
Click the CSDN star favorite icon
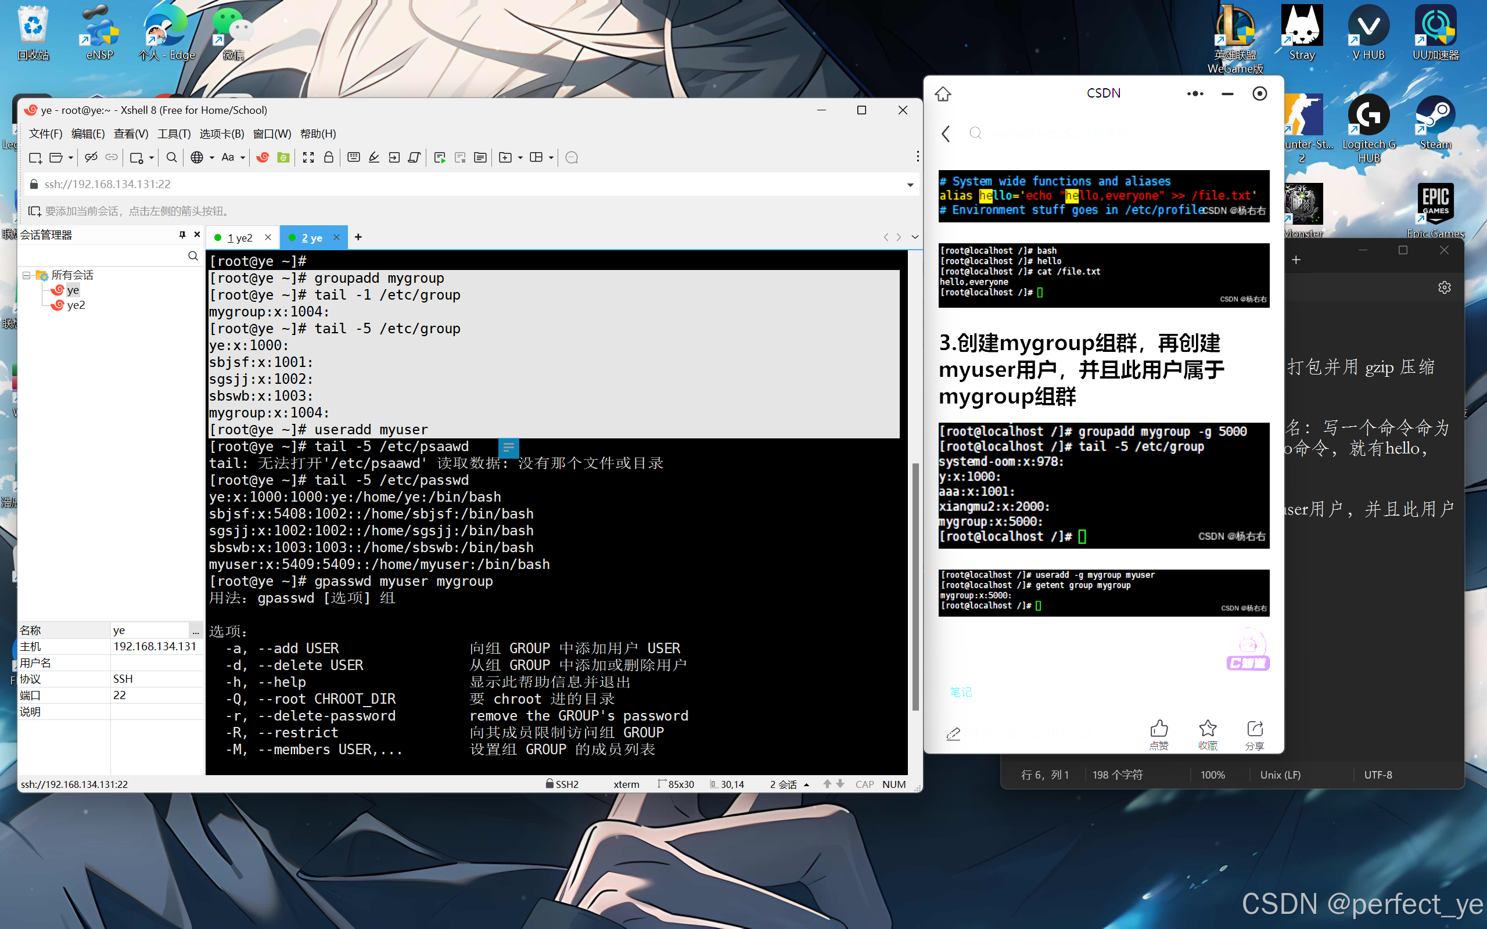click(1208, 729)
